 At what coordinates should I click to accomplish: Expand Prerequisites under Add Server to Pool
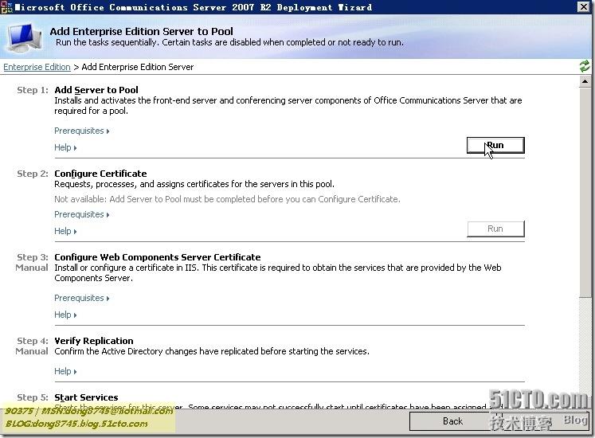pos(81,131)
